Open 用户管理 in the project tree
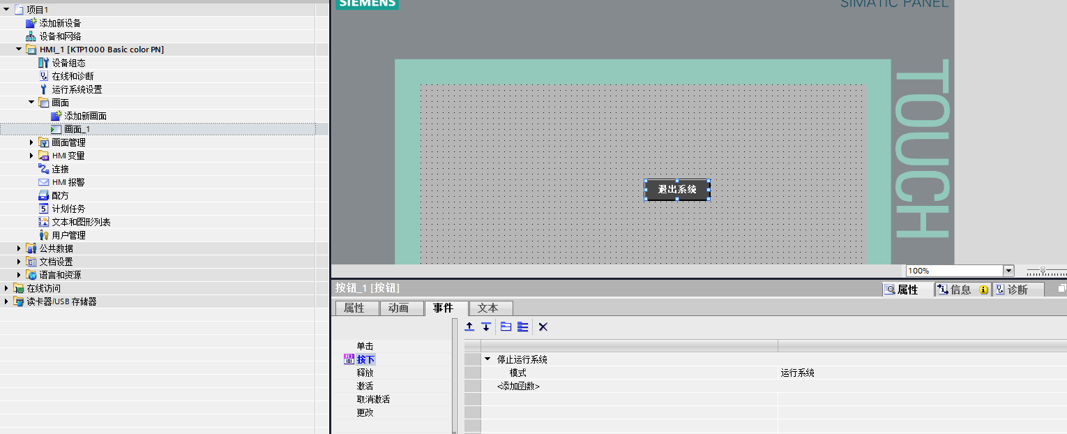Viewport: 1067px width, 434px height. [x=68, y=235]
